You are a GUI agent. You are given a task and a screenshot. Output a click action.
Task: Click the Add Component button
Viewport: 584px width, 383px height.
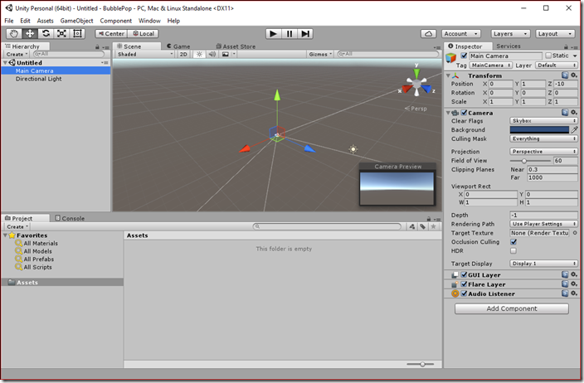pos(512,308)
